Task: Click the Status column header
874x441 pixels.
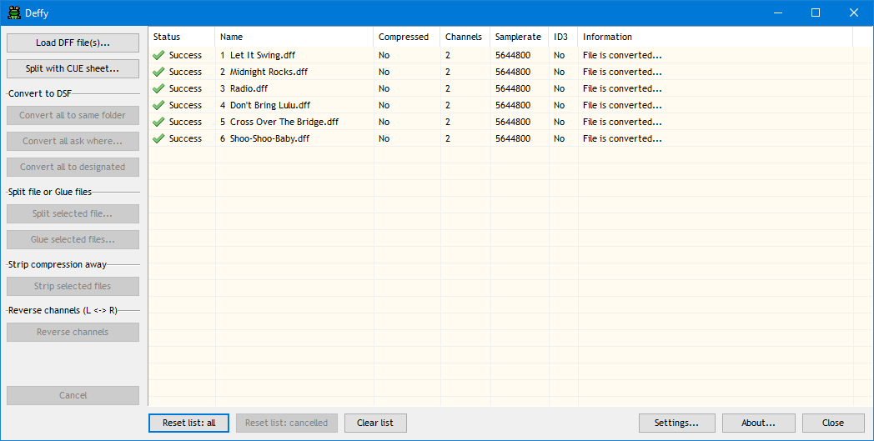Action: point(167,37)
